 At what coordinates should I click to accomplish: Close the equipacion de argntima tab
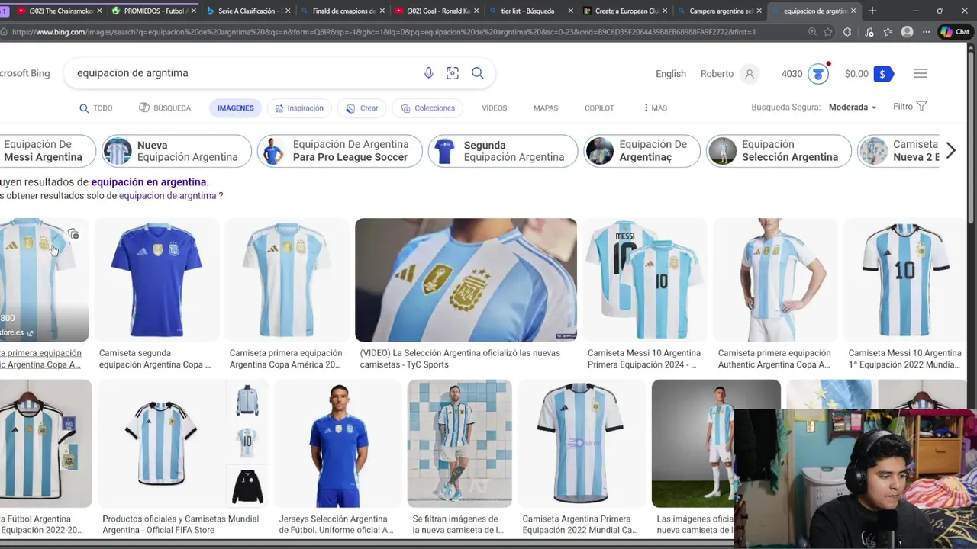tap(853, 11)
